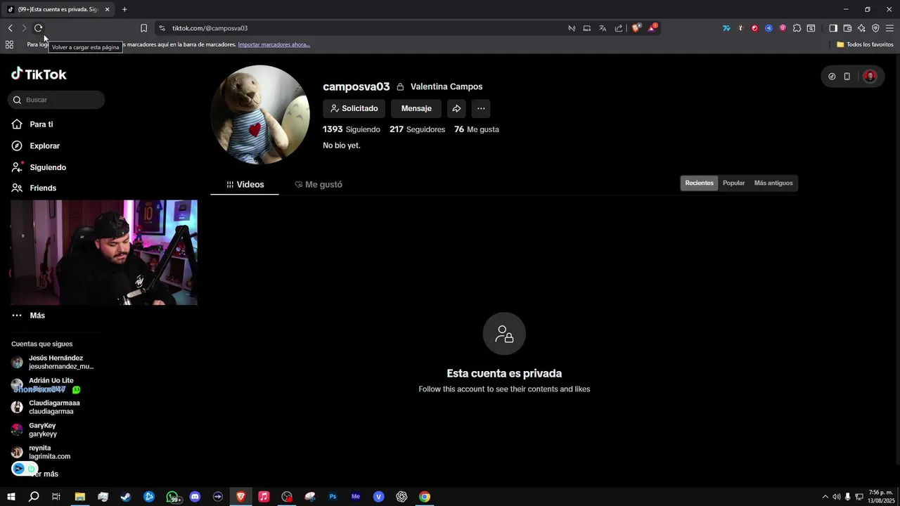Viewport: 900px width, 506px height.
Task: Open Siguiendo in the sidebar
Action: click(x=48, y=167)
